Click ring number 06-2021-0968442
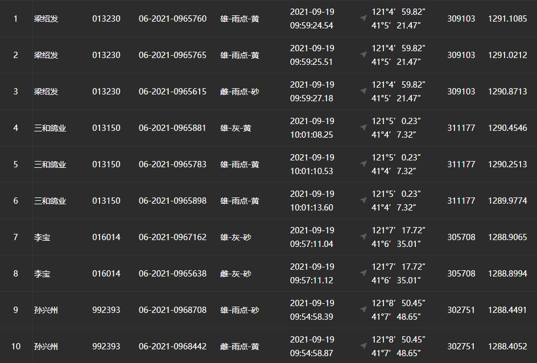The height and width of the screenshot is (363, 537). tap(172, 346)
